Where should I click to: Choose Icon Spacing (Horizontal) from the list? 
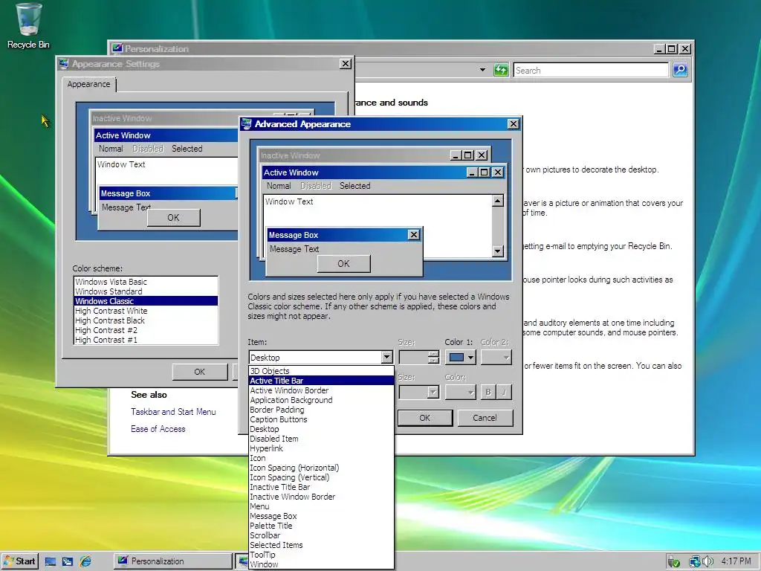coord(321,468)
